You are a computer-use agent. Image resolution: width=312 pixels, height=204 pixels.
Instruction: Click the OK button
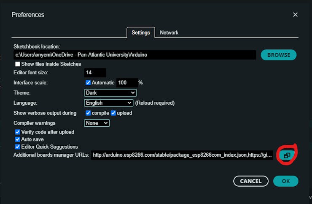pyautogui.click(x=286, y=181)
